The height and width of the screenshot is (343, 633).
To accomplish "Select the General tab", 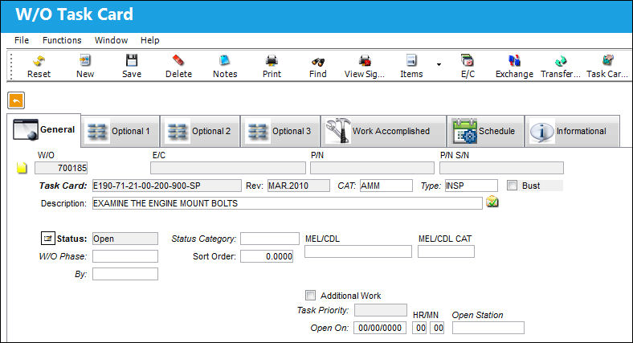I will coord(43,130).
